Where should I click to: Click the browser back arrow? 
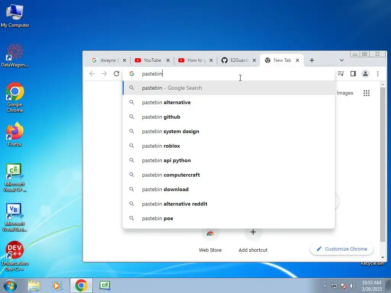(x=92, y=74)
